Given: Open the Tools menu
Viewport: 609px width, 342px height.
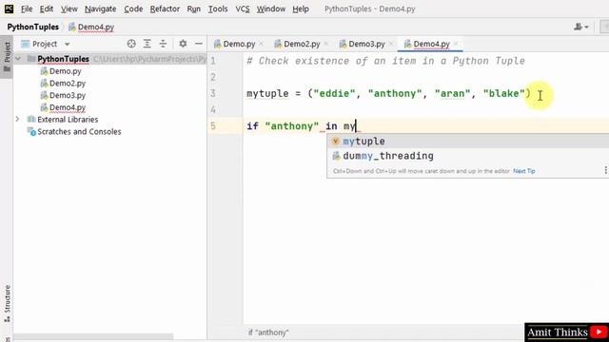Looking at the screenshot, I should click(x=218, y=9).
